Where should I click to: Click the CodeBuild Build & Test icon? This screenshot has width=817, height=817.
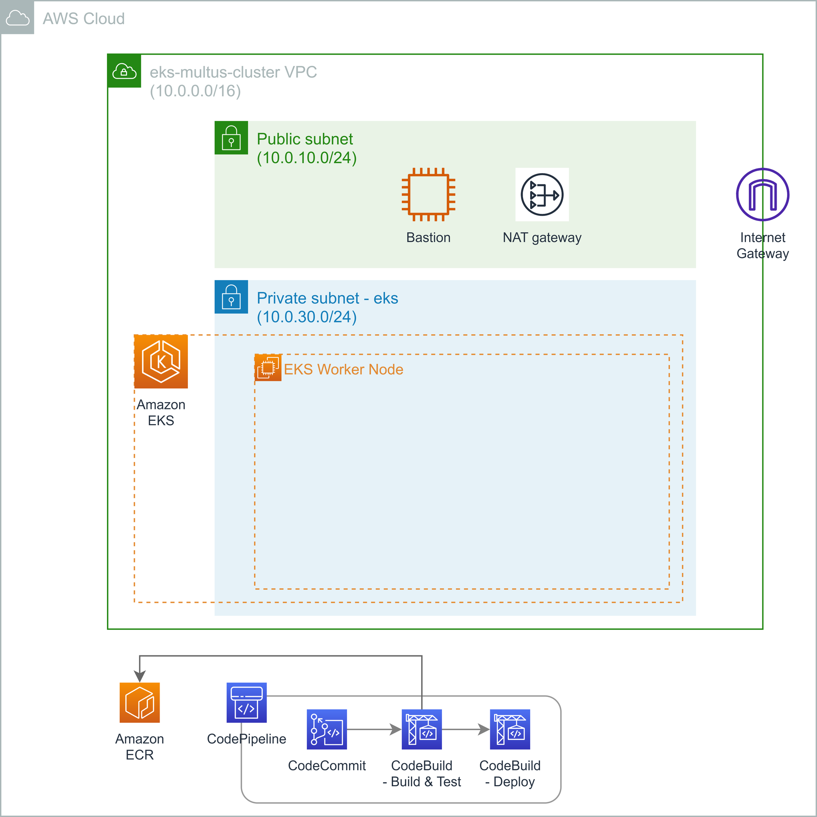click(422, 730)
